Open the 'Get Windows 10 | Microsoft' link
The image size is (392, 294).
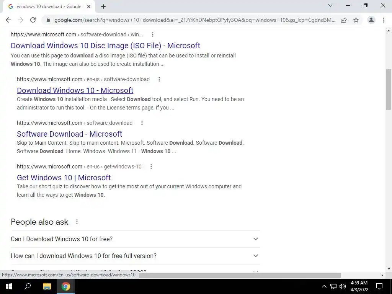[64, 178]
